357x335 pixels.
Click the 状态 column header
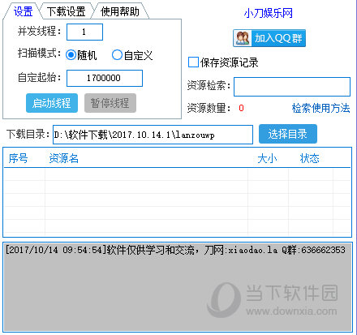click(x=310, y=158)
